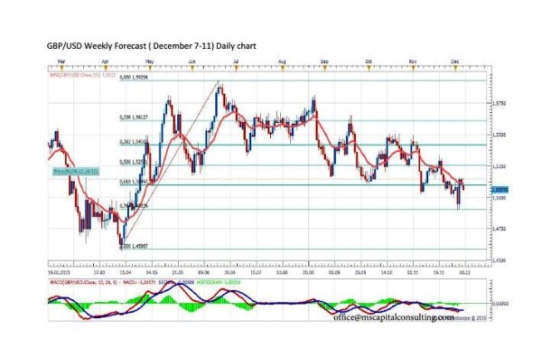
Task: Select Fibonacci label '1,000 1,45867'
Action: (134, 246)
